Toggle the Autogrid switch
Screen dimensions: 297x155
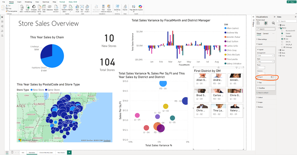coord(272,77)
